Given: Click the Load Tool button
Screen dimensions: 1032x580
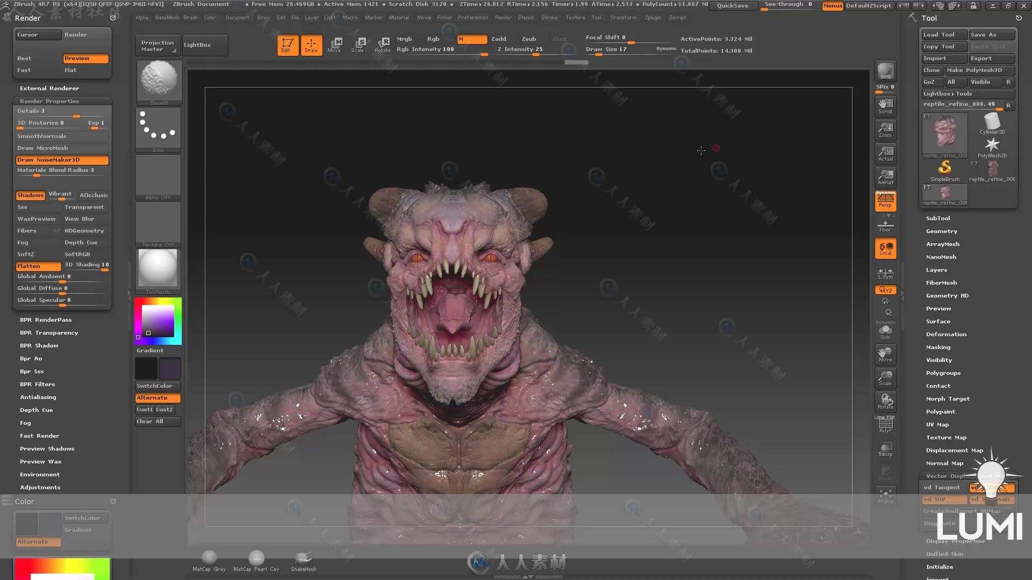Looking at the screenshot, I should pyautogui.click(x=944, y=35).
